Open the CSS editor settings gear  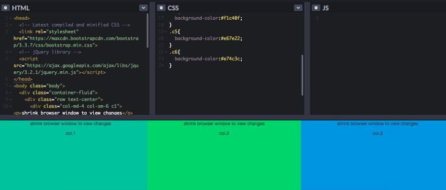tap(161, 8)
